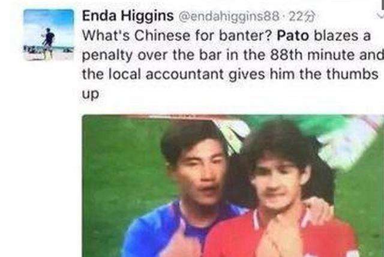Open the attached football photo

click(233, 186)
